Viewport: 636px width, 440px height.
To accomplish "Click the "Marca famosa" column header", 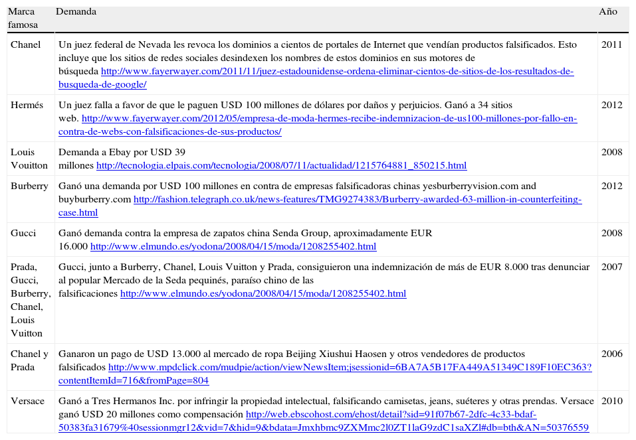I will click(23, 18).
